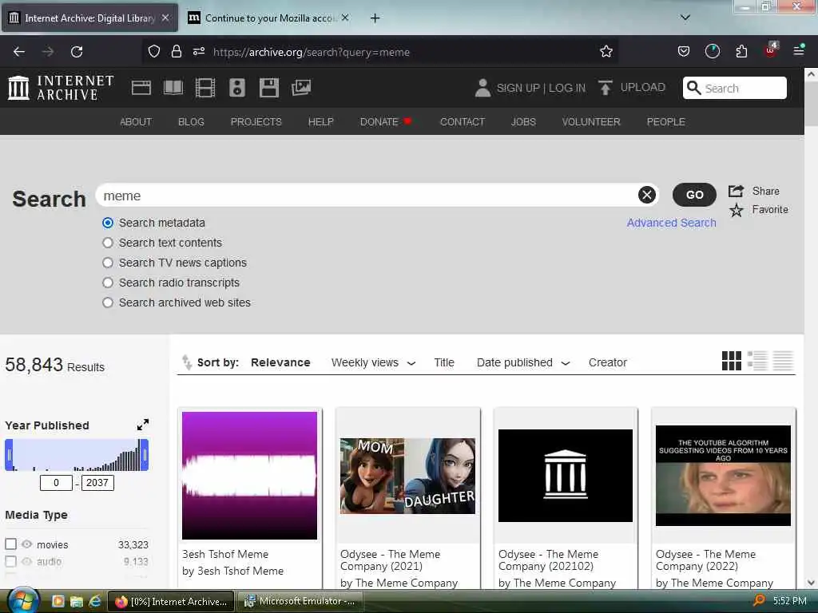Open the 3esh Tshof Meme thumbnail
This screenshot has height=613, width=818.
pyautogui.click(x=249, y=476)
